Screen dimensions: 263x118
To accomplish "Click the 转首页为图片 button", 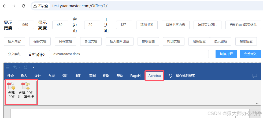I will click(x=208, y=25).
